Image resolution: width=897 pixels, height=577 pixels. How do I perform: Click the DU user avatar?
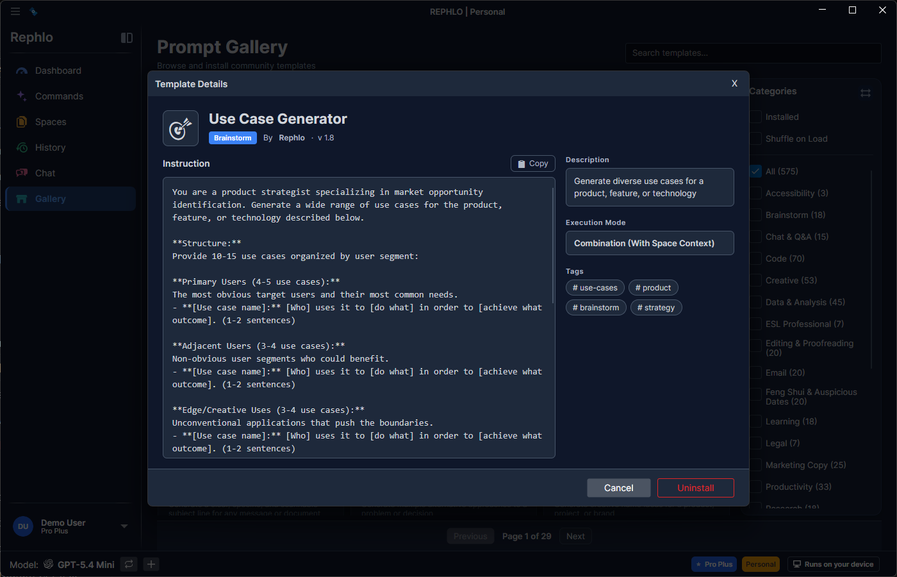tap(23, 526)
